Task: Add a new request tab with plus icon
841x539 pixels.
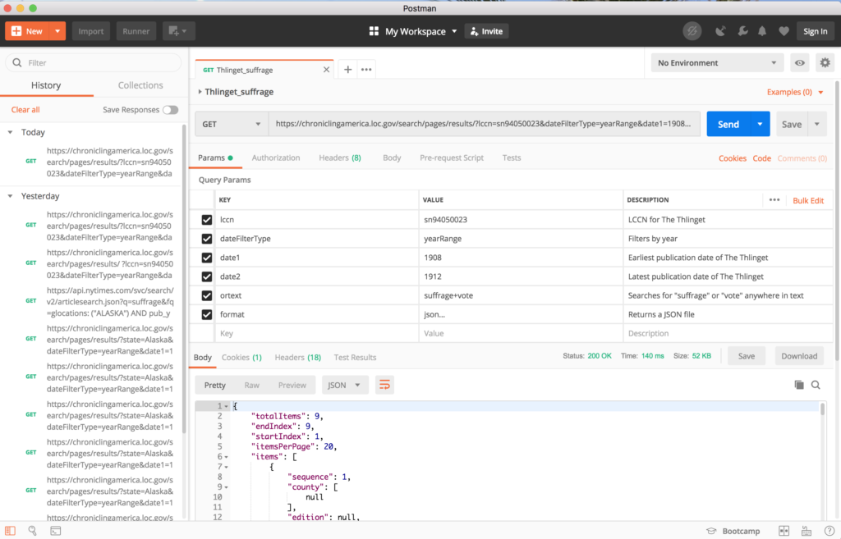Action: (x=347, y=69)
